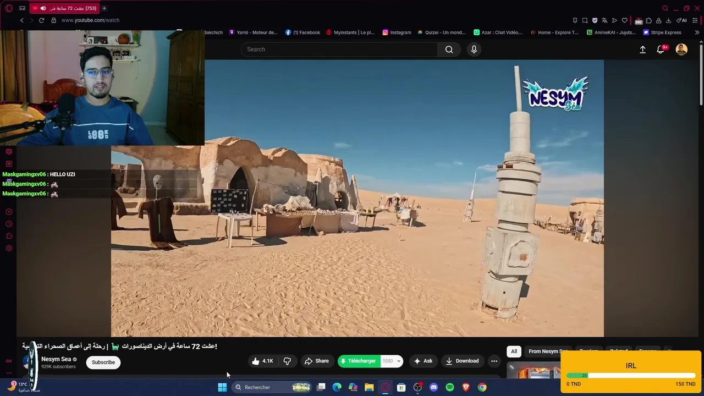Open the Nesym Sea channel name

56,359
